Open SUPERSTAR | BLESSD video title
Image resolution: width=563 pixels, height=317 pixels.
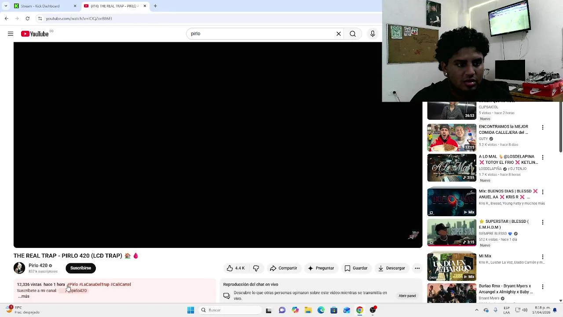(x=504, y=224)
